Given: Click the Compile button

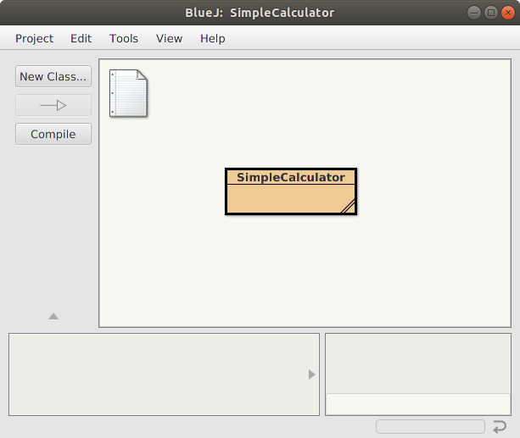Looking at the screenshot, I should [x=53, y=134].
